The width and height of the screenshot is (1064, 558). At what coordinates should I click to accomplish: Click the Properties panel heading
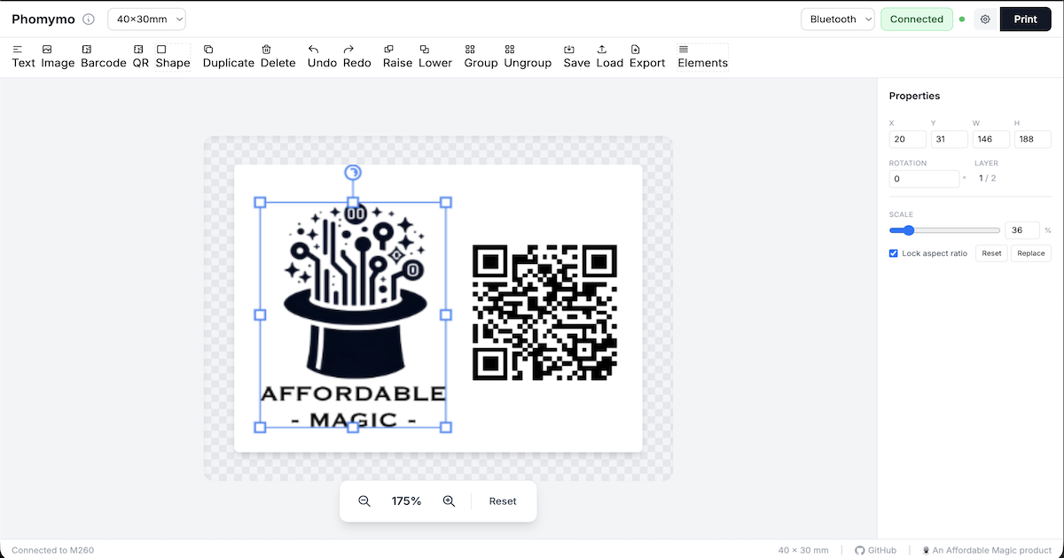pyautogui.click(x=914, y=96)
